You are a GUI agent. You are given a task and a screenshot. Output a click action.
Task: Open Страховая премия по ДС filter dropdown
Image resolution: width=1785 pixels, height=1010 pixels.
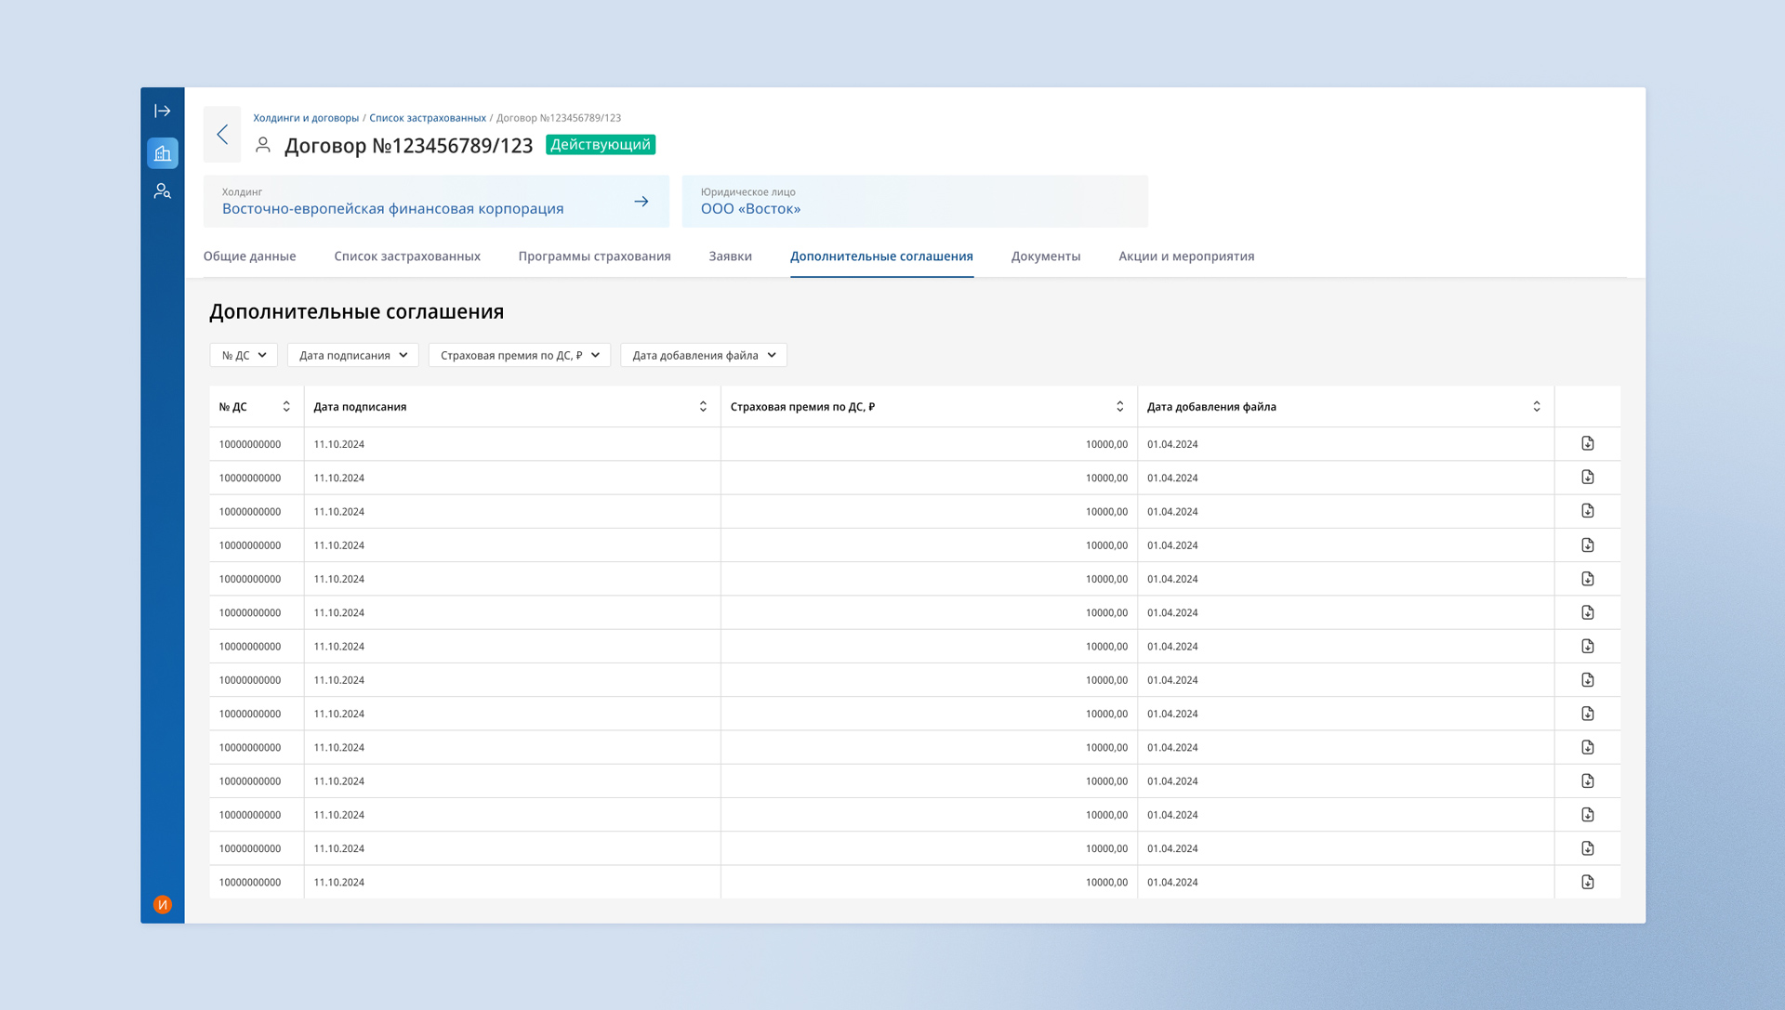point(519,355)
